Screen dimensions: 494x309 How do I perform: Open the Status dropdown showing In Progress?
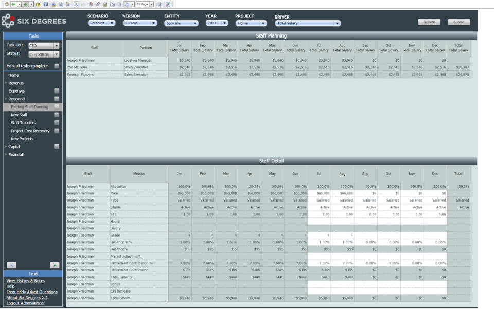44,54
